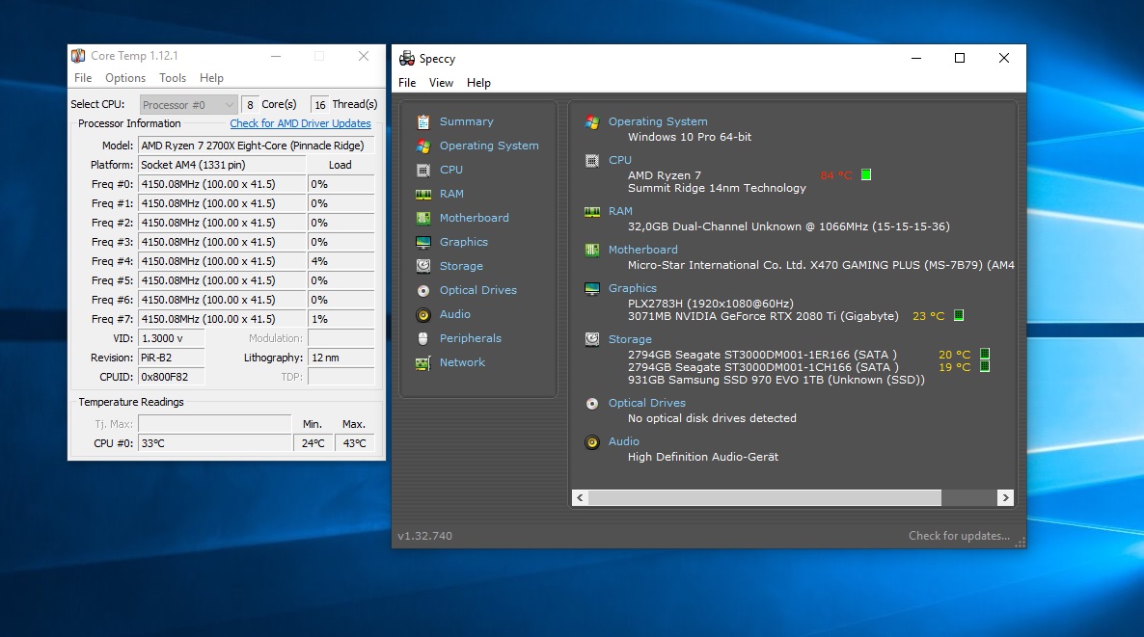Click the Summary clipboard icon in Speccy sidebar
This screenshot has height=637, width=1144.
coord(423,121)
